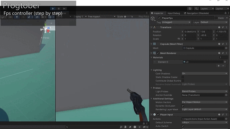This screenshot has height=129, width=230.
Task: Switch to Navigation (Obsolete) tab
Action: (196, 13)
